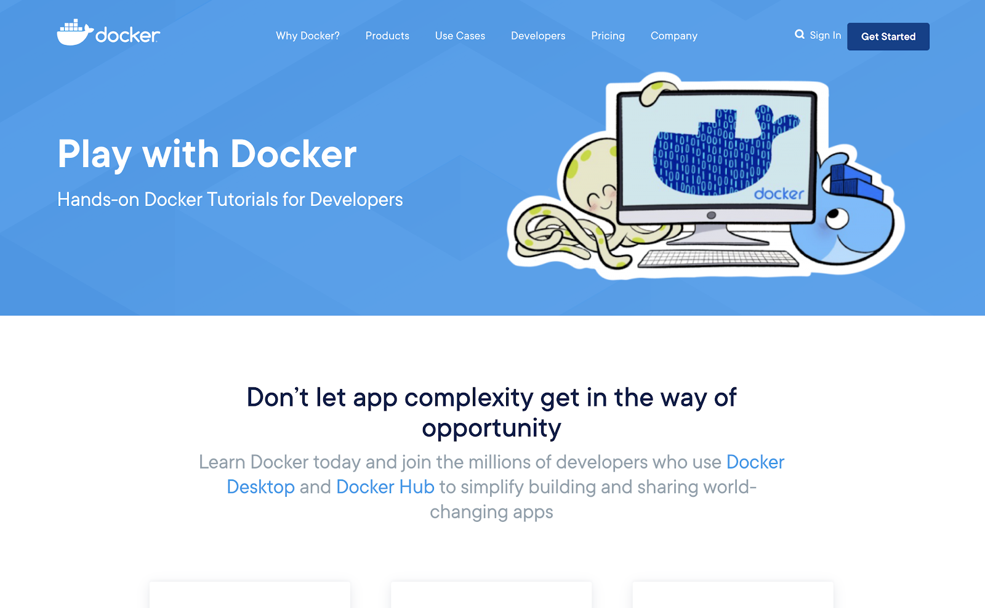Open the Developers menu
The width and height of the screenshot is (985, 608).
[538, 36]
